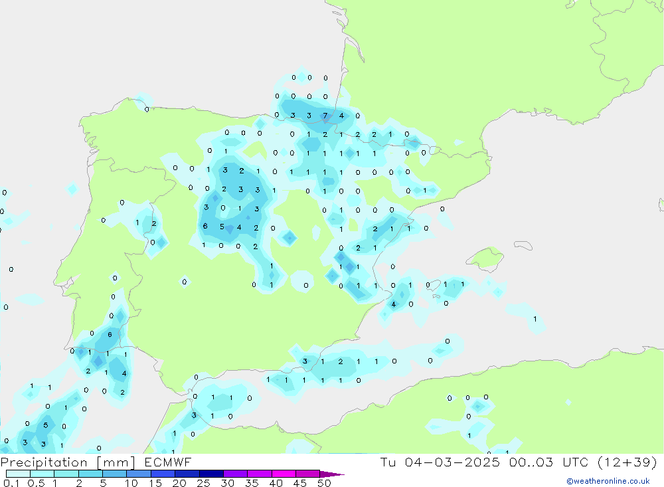The width and height of the screenshot is (664, 487).
Task: Click the date 'Tu 04-03-2025'
Action: point(440,462)
